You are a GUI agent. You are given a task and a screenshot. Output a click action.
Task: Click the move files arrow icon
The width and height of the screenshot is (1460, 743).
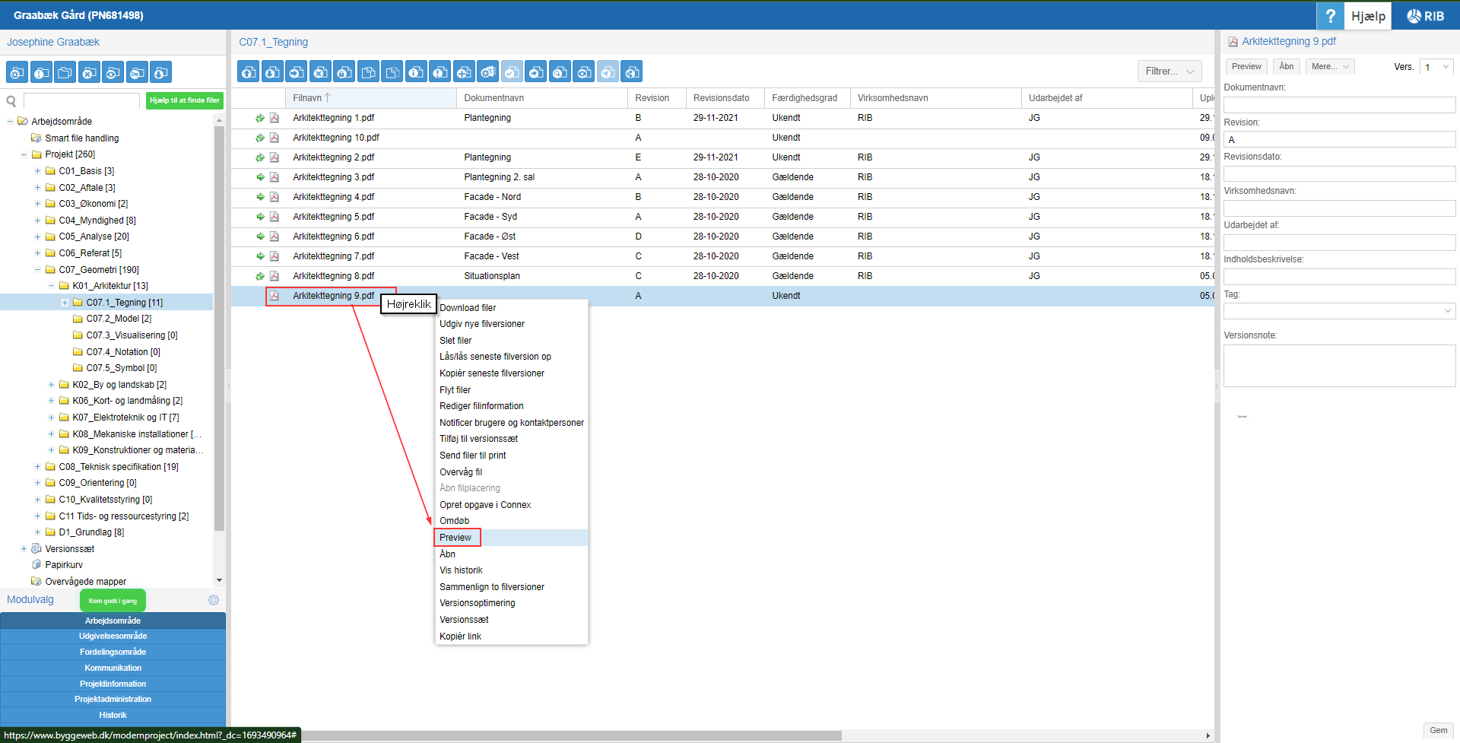(x=297, y=71)
